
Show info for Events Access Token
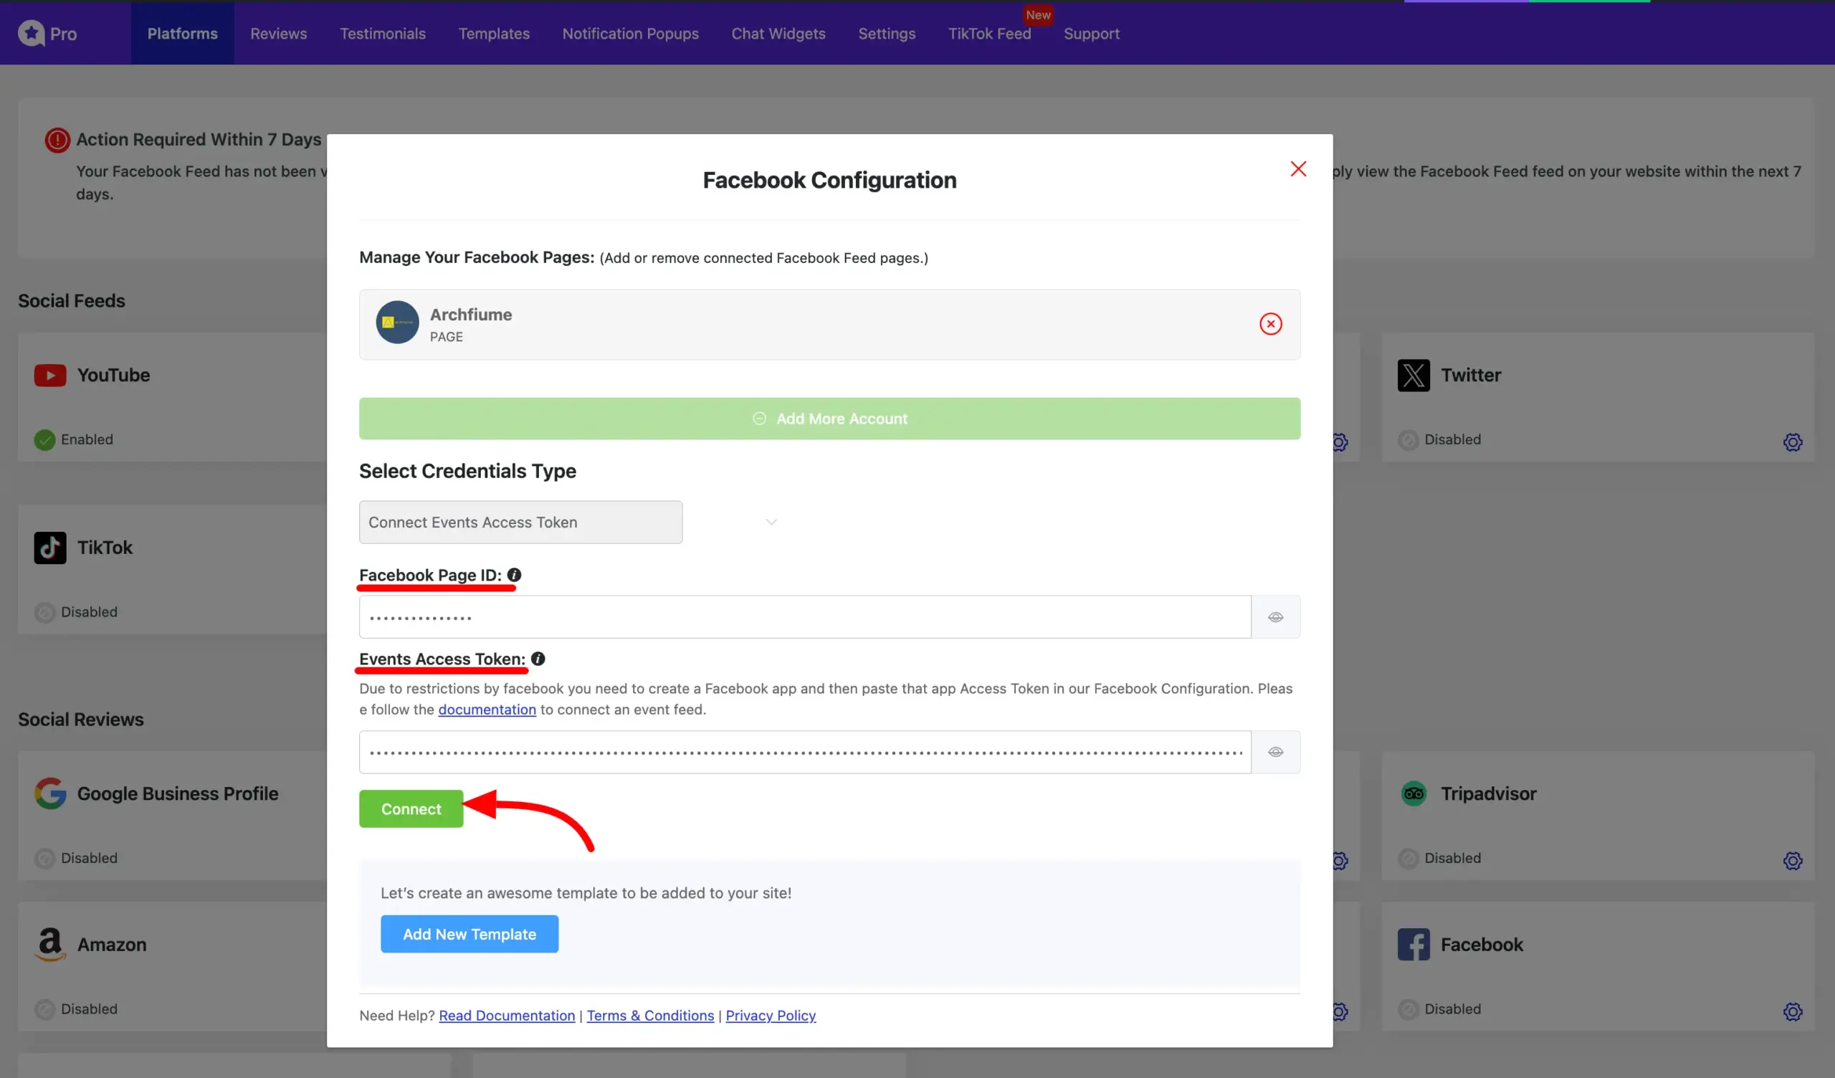pyautogui.click(x=538, y=659)
